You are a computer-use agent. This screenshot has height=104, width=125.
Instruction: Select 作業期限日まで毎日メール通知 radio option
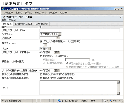[x=67, y=67]
